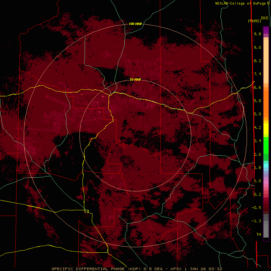Click the 0.2 legend value
The image size is (271, 271).
257,195
